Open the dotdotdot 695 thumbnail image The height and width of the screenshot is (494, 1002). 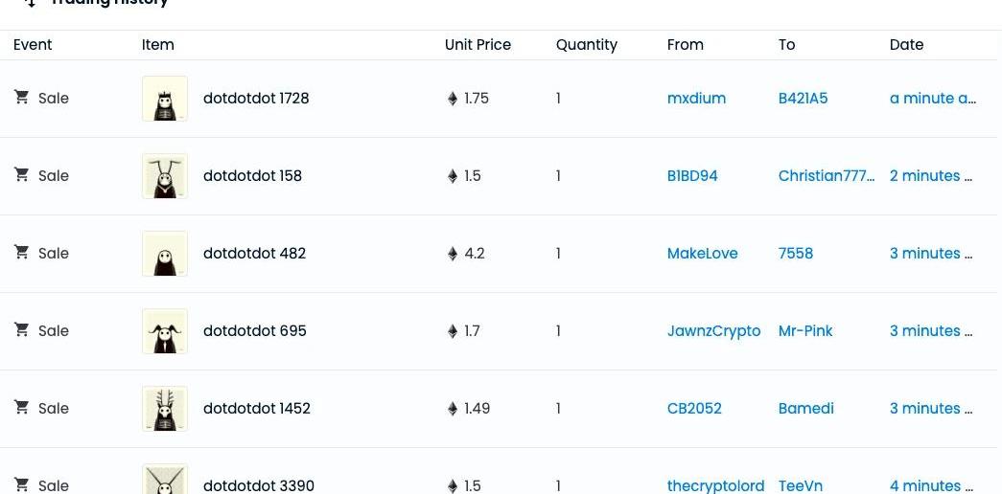pyautogui.click(x=165, y=331)
